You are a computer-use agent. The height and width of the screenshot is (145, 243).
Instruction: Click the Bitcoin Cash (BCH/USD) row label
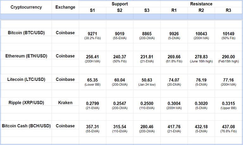click(x=26, y=126)
